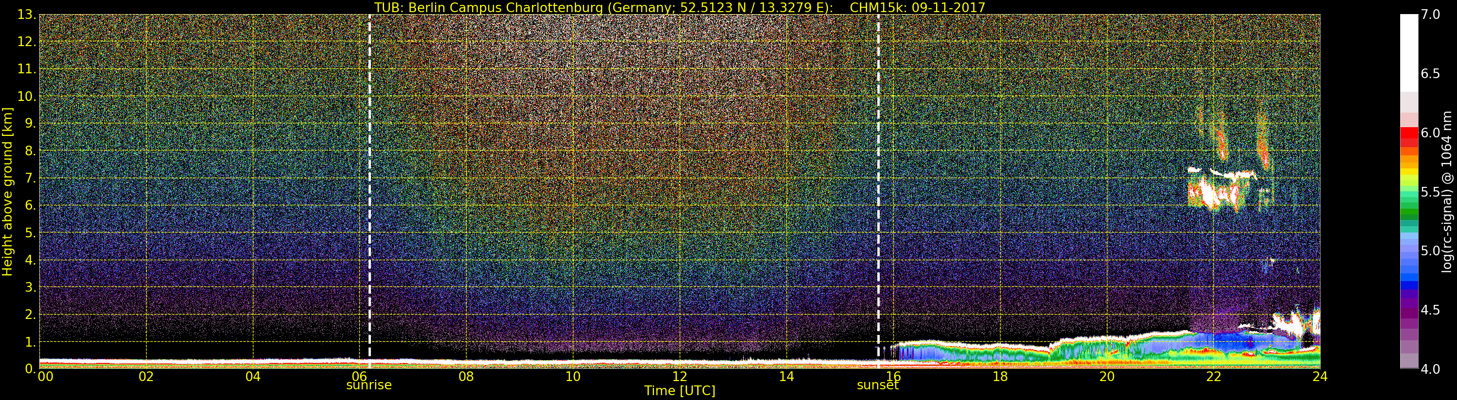Click the '5.0' colorbar tick label
The image size is (1457, 400).
click(1430, 250)
